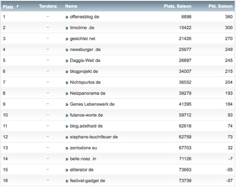Image resolution: width=236 pixels, height=187 pixels.
Task: Open the stephans-leuchtfeuer de link
Action: point(94,137)
